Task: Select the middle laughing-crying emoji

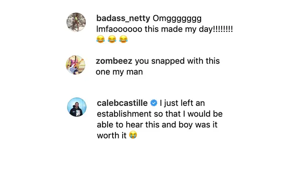Action: (x=112, y=39)
